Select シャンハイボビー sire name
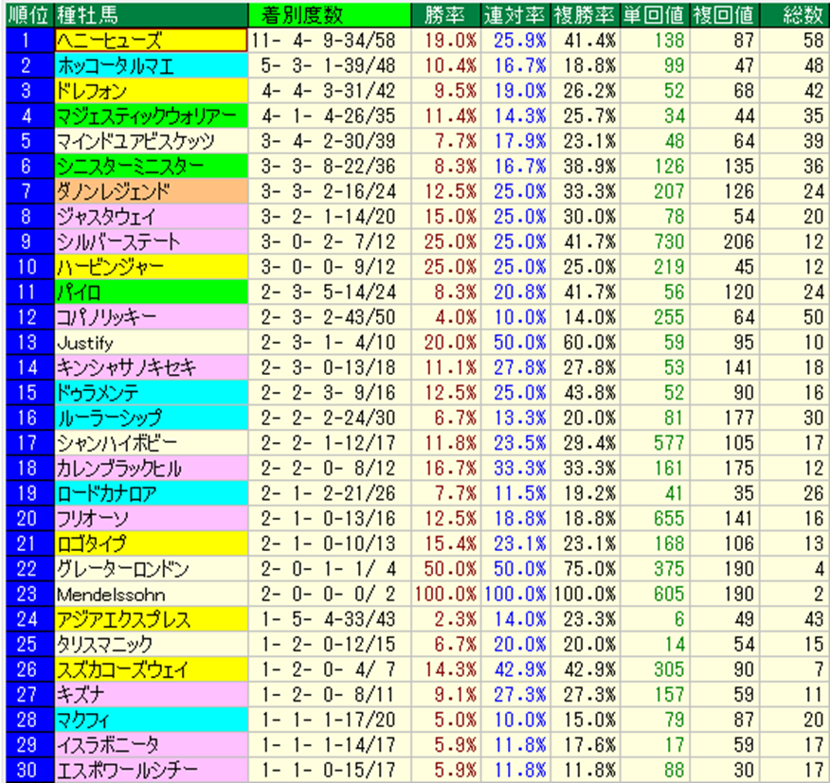 tap(152, 443)
